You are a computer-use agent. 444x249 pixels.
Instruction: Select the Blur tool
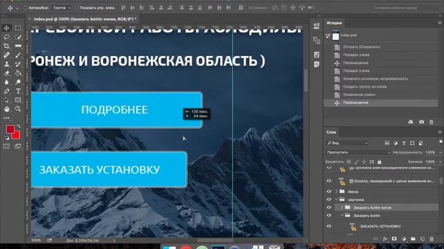click(x=6, y=82)
